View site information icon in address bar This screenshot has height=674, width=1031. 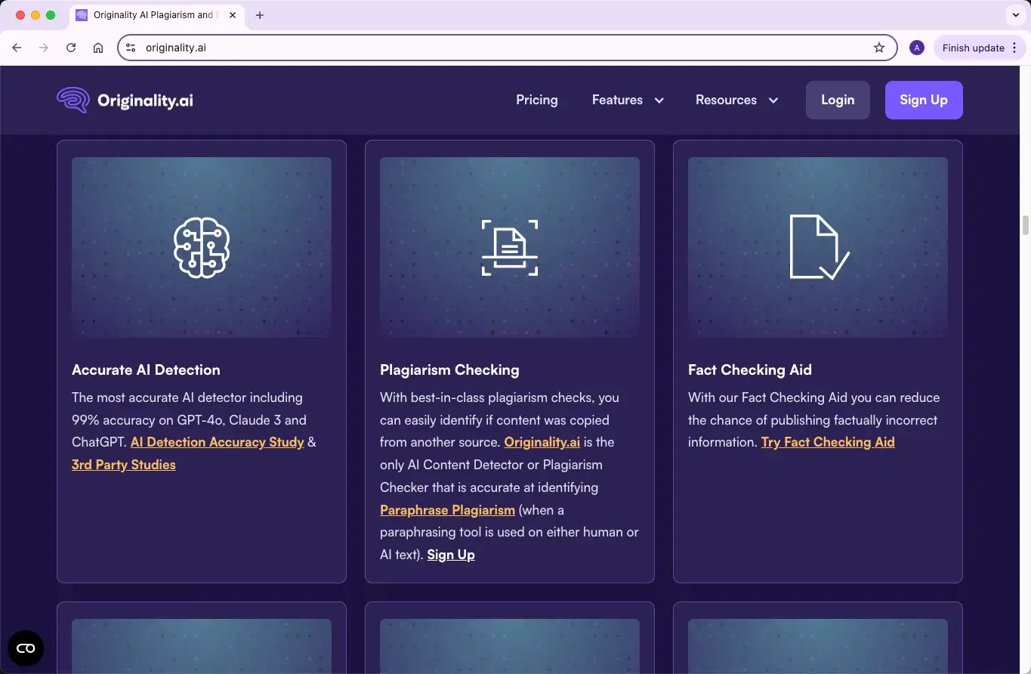click(x=131, y=48)
